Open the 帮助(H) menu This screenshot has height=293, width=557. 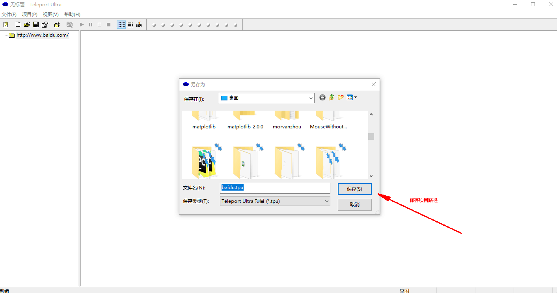coord(72,15)
